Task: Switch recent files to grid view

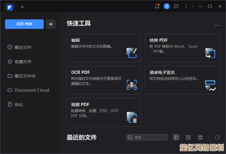Action: click(x=188, y=137)
